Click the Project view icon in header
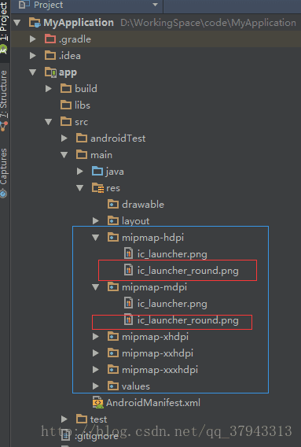Image resolution: width=301 pixels, height=447 pixels. click(x=24, y=5)
